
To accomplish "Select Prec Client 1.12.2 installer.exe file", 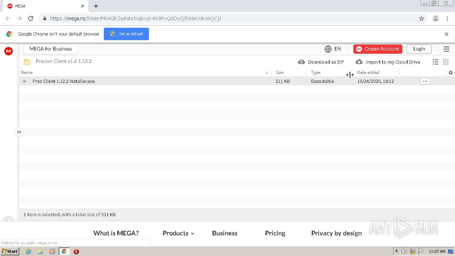I will click(x=64, y=81).
